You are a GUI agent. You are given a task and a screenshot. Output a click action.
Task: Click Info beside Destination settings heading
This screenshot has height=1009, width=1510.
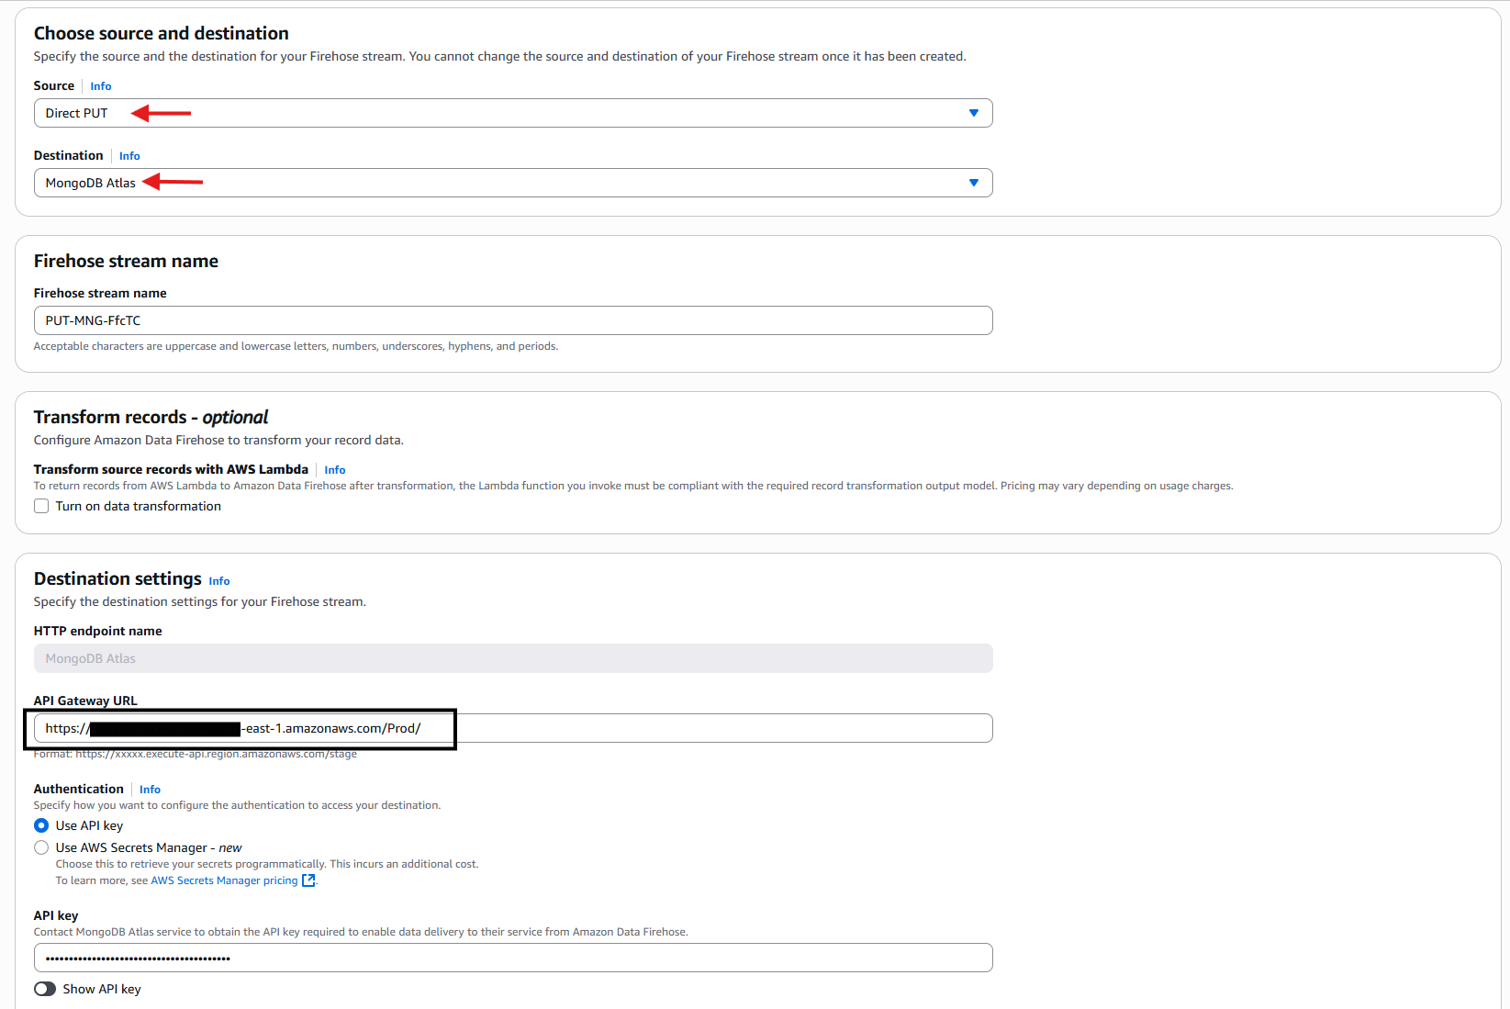point(218,580)
